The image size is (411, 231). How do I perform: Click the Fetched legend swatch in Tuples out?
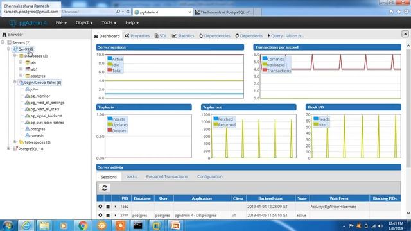click(216, 119)
